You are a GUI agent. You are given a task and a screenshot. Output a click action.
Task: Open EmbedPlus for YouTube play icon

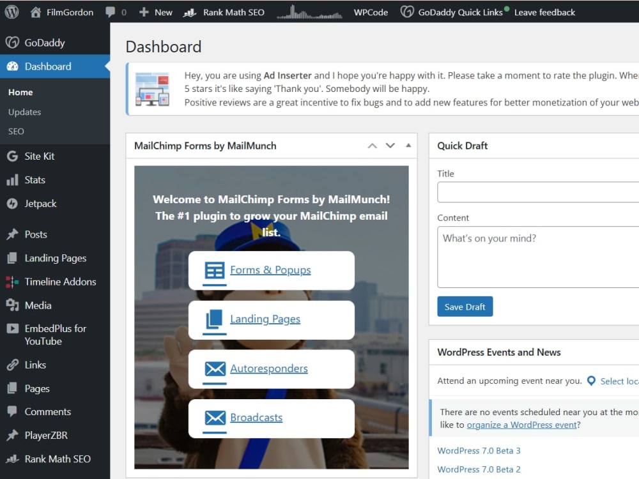(x=12, y=328)
